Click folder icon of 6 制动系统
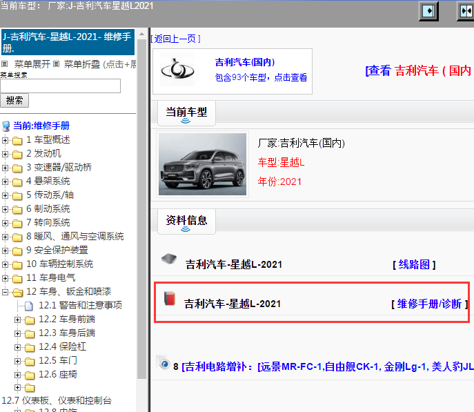This screenshot has height=412, width=474. pos(17,210)
